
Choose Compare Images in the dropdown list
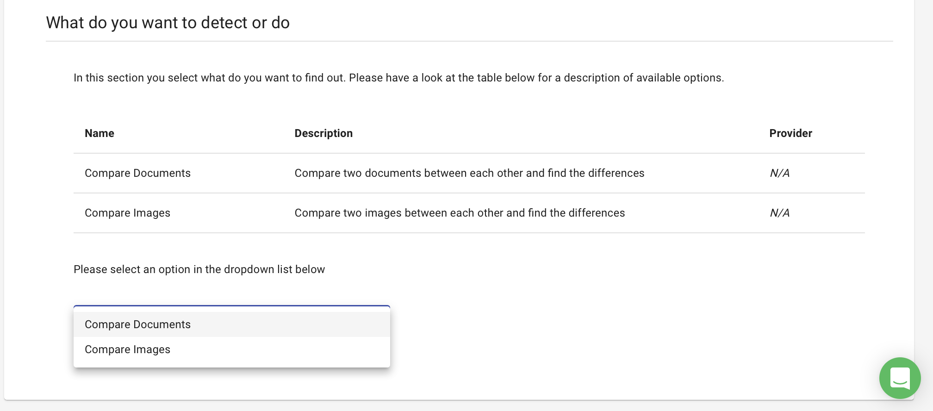click(x=128, y=349)
